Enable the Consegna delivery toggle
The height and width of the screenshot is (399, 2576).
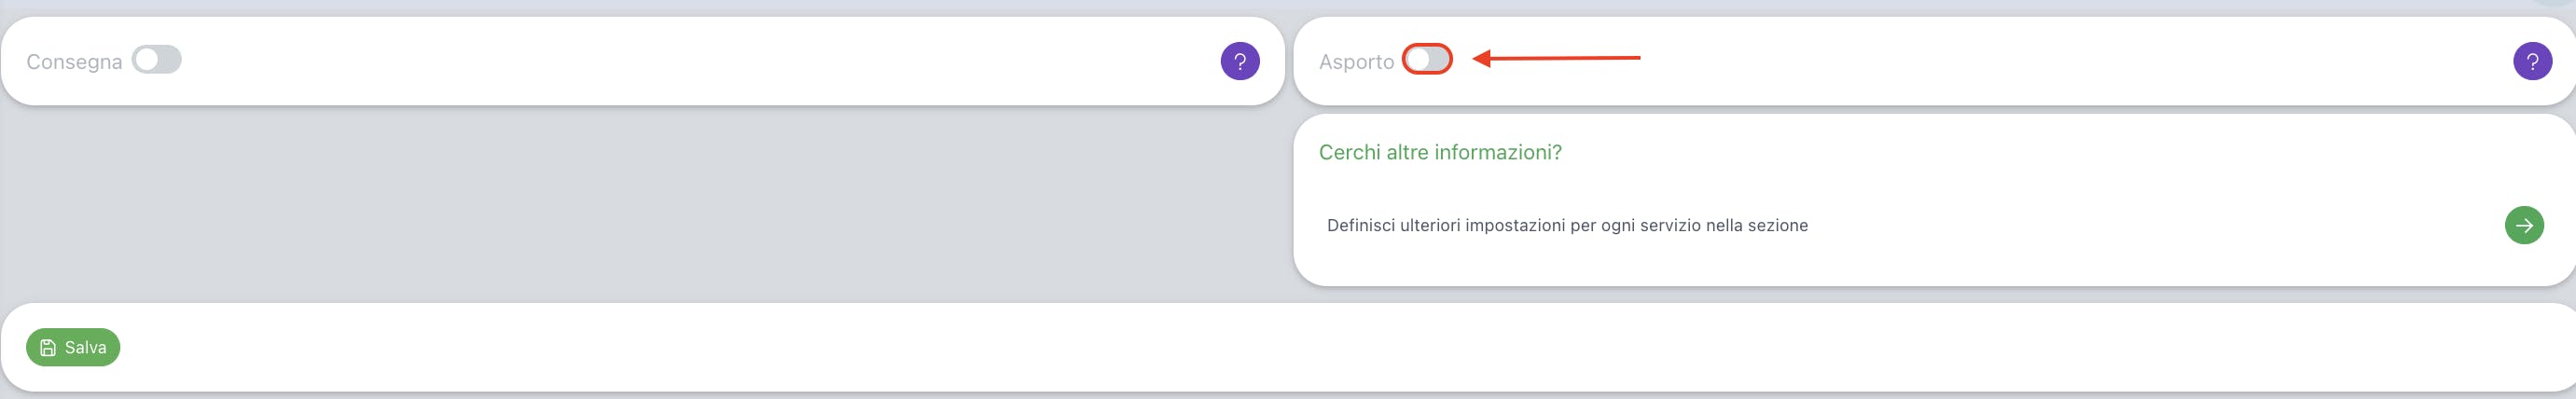click(x=157, y=60)
